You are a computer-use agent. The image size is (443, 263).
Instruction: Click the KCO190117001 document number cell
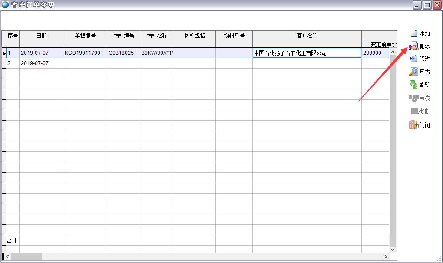84,53
